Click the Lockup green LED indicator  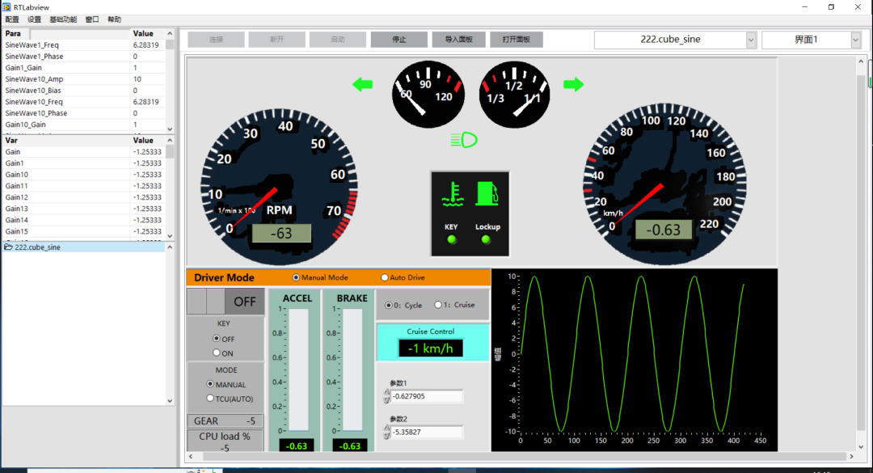click(486, 239)
